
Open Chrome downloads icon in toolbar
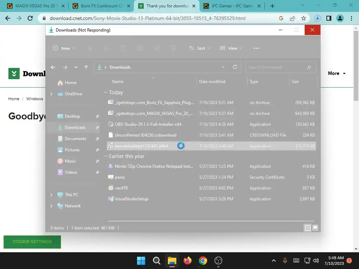pyautogui.click(x=317, y=18)
